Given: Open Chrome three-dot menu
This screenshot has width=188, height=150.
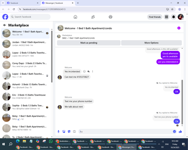Looking at the screenshot, I should [185, 9].
